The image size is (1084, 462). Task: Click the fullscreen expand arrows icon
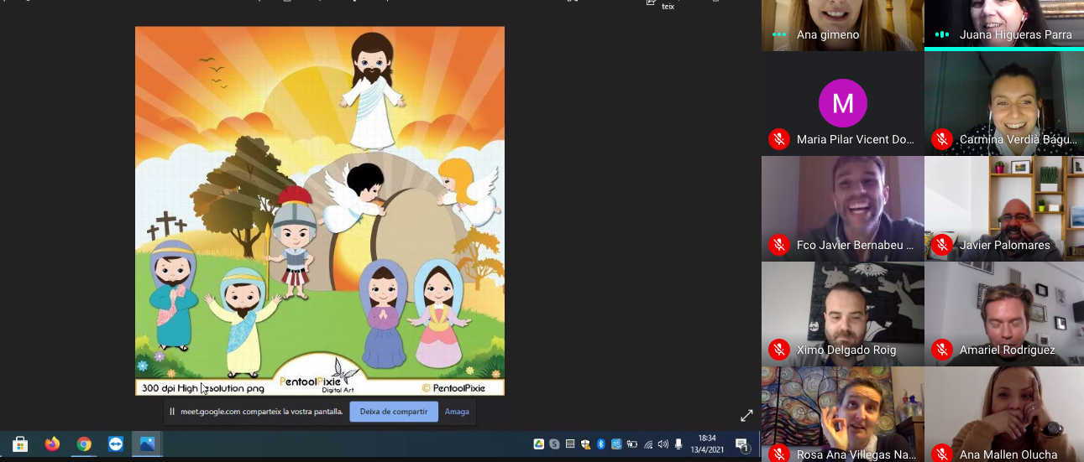[746, 415]
